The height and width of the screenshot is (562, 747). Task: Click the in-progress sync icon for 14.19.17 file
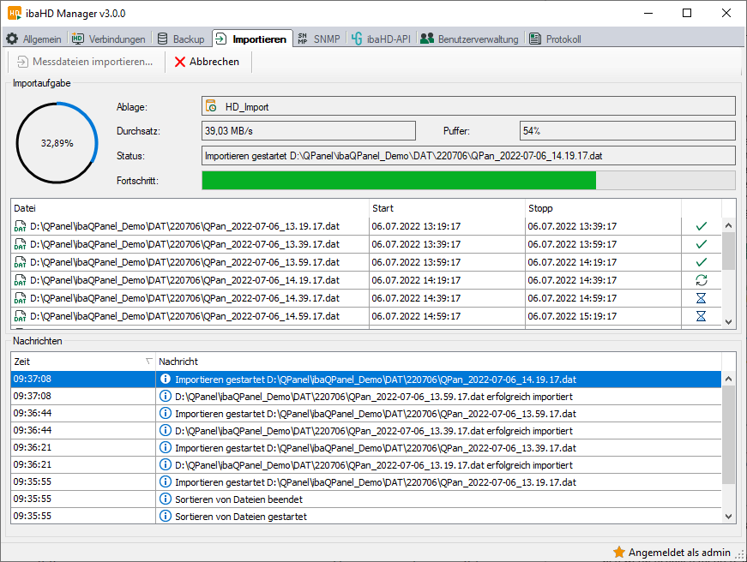click(701, 280)
